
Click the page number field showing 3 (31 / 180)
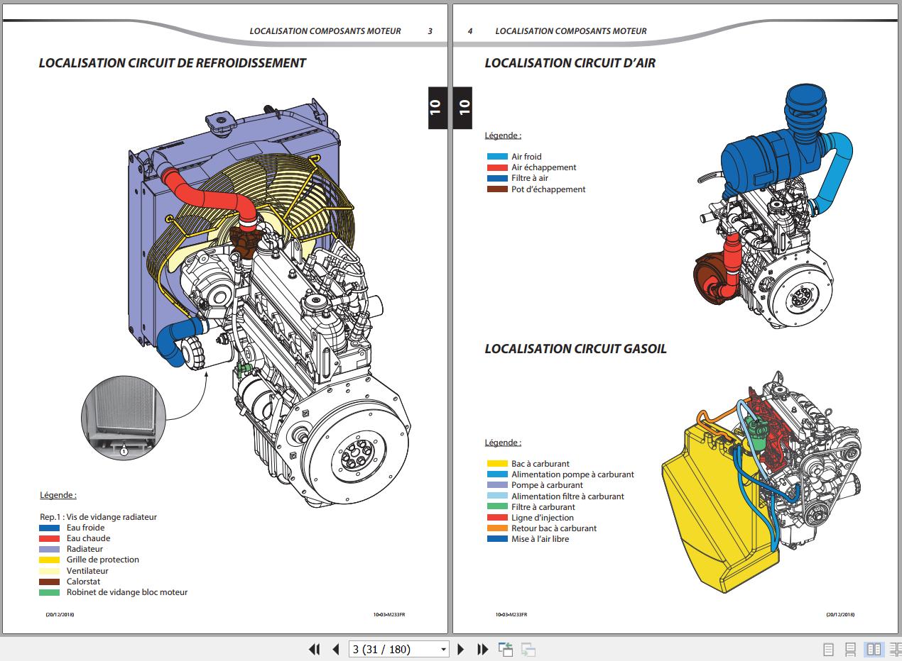(x=393, y=649)
